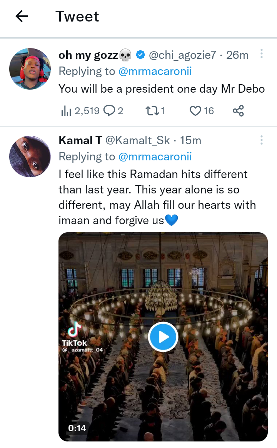This screenshot has width=277, height=448.
Task: Open more options for Kamal T tweet
Action: [x=261, y=140]
